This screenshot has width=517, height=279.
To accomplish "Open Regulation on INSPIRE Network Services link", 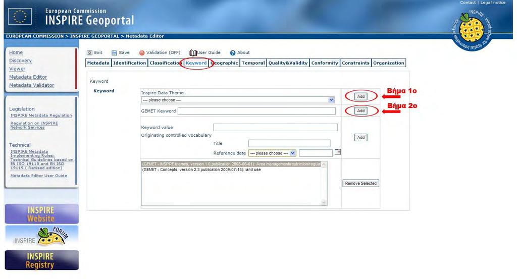I will 34,125.
